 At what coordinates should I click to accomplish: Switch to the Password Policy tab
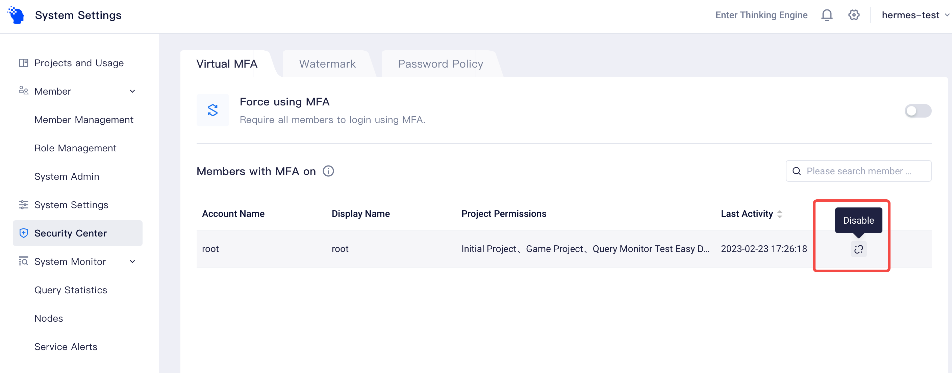pyautogui.click(x=440, y=64)
